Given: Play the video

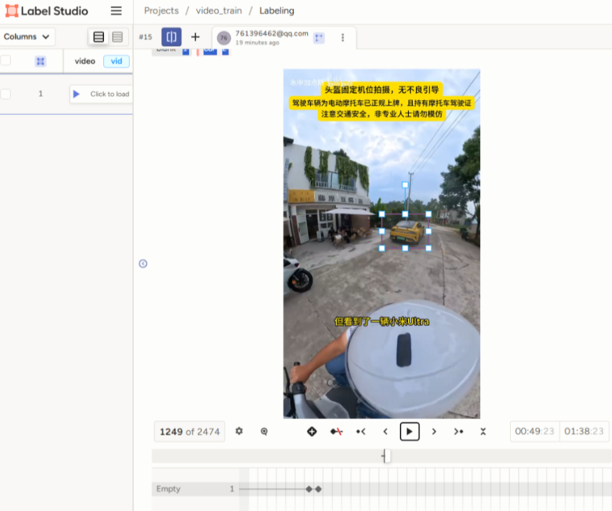Looking at the screenshot, I should pyautogui.click(x=409, y=431).
